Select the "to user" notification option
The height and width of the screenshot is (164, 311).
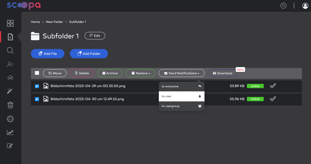tap(182, 96)
